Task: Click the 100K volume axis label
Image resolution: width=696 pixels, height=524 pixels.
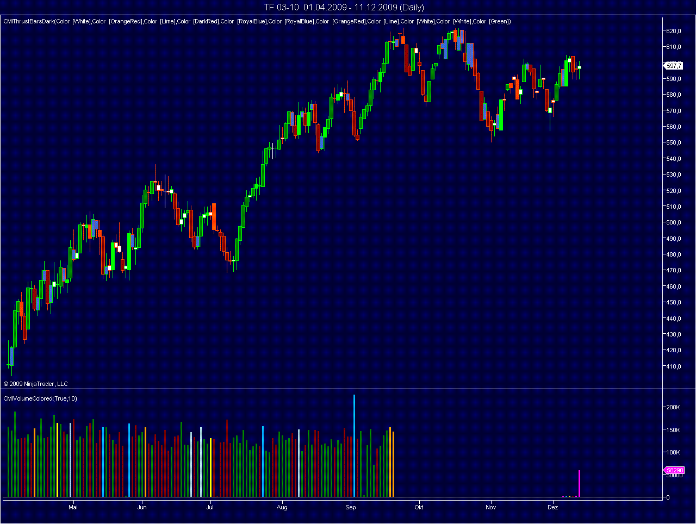Action: (673, 452)
